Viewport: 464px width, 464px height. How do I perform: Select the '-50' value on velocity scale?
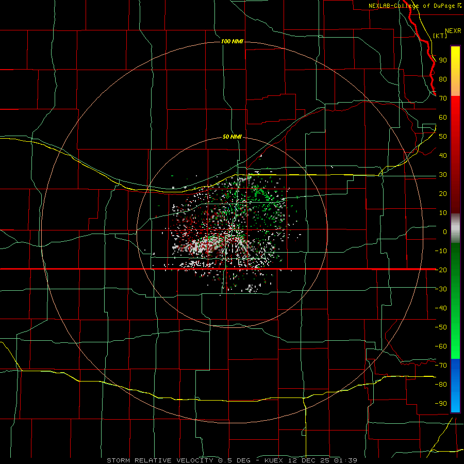pyautogui.click(x=441, y=327)
